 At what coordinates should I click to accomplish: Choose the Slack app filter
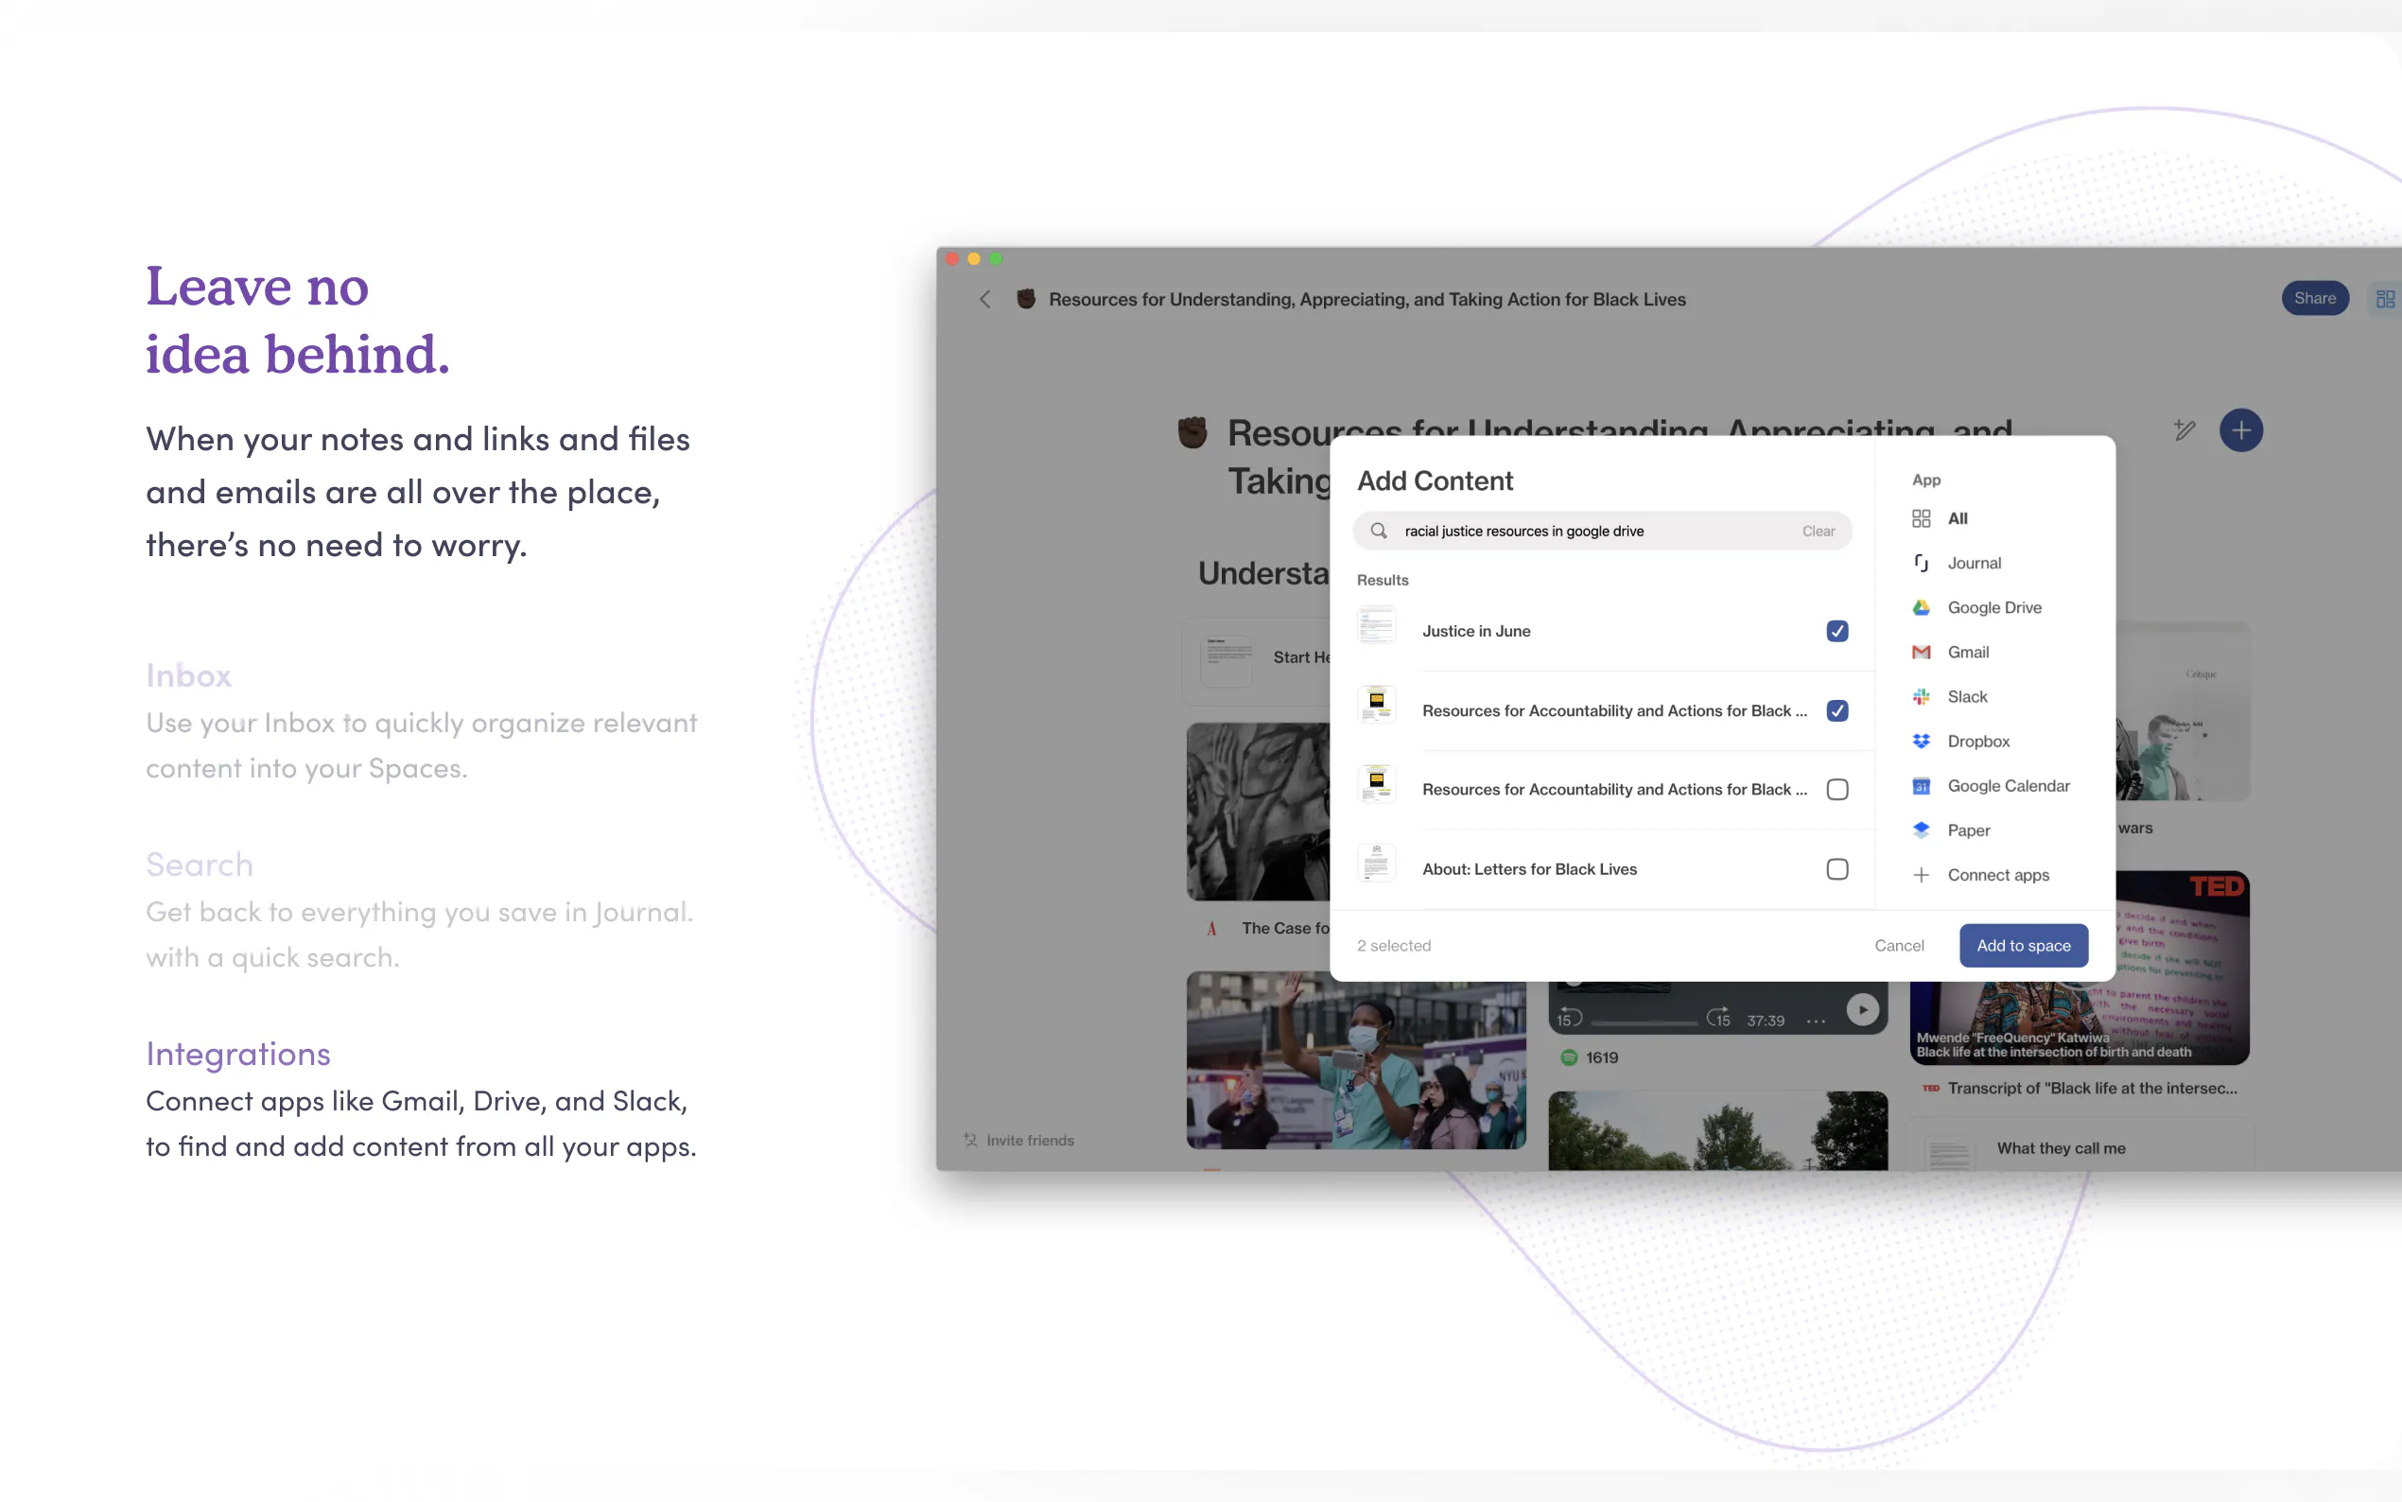pos(1966,696)
